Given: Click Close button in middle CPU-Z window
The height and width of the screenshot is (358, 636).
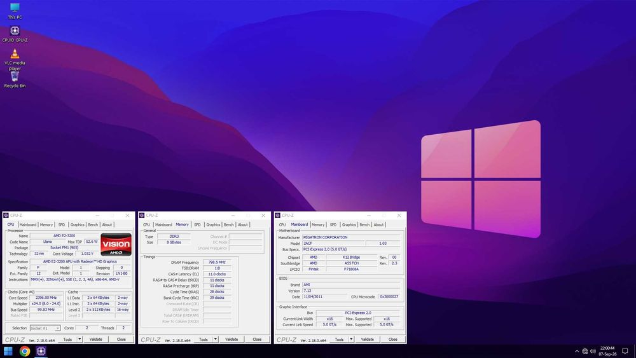Looking at the screenshot, I should (x=257, y=340).
